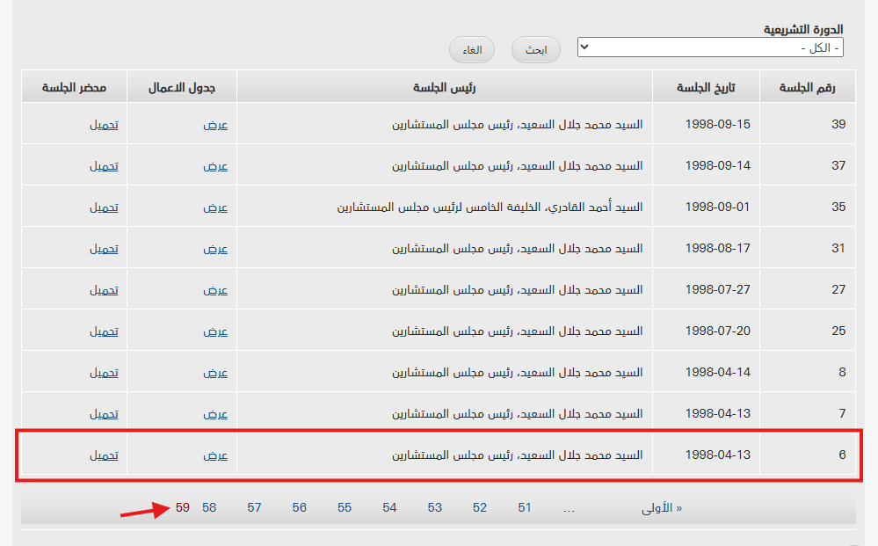The width and height of the screenshot is (878, 546).
Task: Open عرض link for session 8
Action: tap(215, 373)
